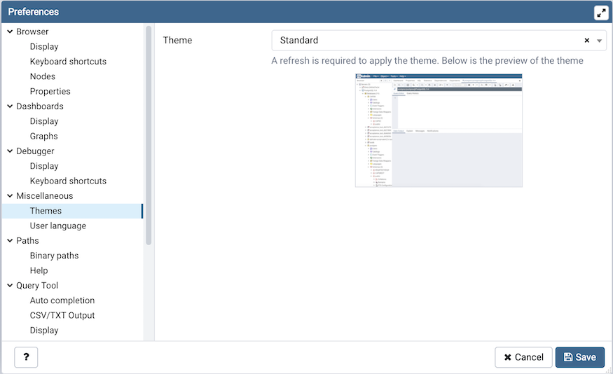Collapse the Miscellaneous tree section

point(10,196)
